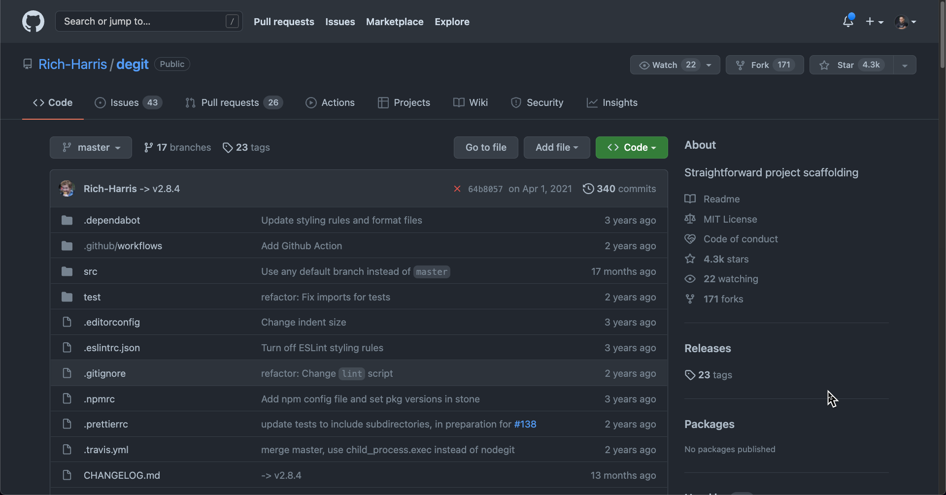Fork the repository
This screenshot has height=495, width=946.
pos(765,65)
